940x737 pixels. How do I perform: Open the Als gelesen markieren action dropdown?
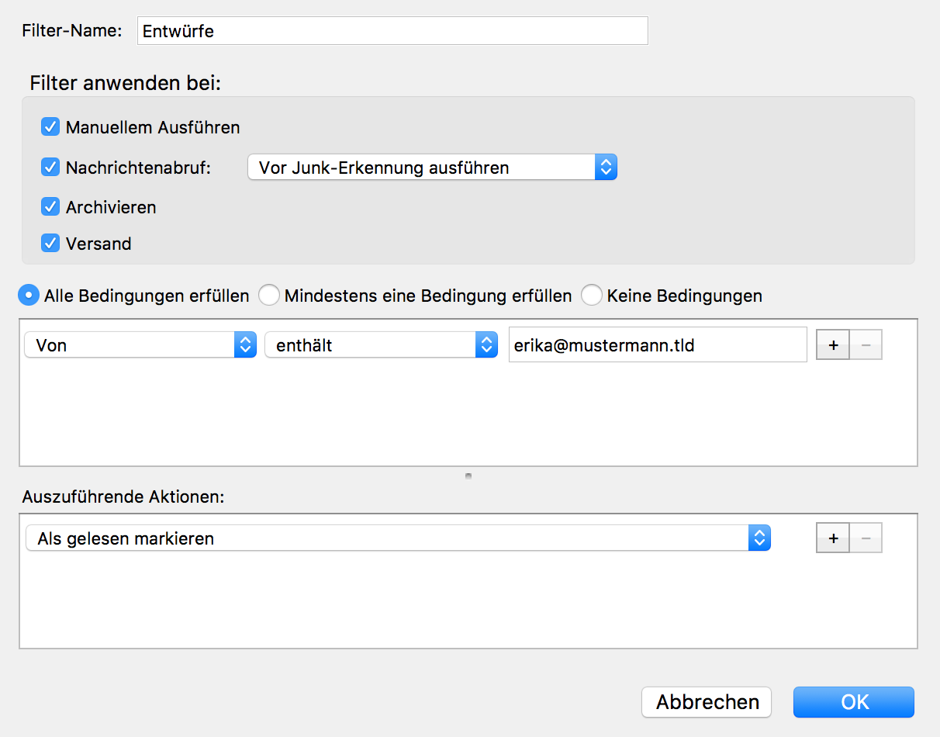(398, 538)
